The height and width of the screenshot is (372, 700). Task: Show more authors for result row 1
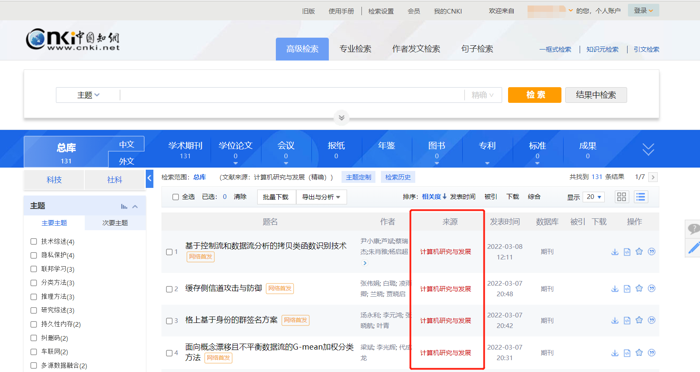coord(365,263)
